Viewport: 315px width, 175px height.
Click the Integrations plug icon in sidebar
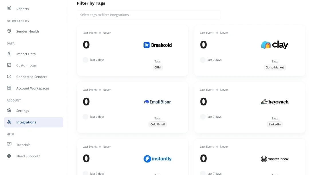[9, 122]
